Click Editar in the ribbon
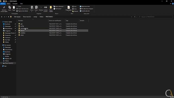The width and height of the screenshot is (174, 98). (74, 9)
